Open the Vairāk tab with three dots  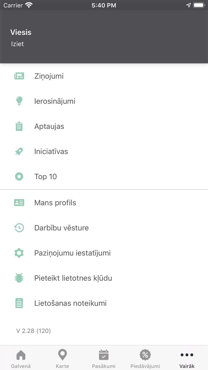187,357
